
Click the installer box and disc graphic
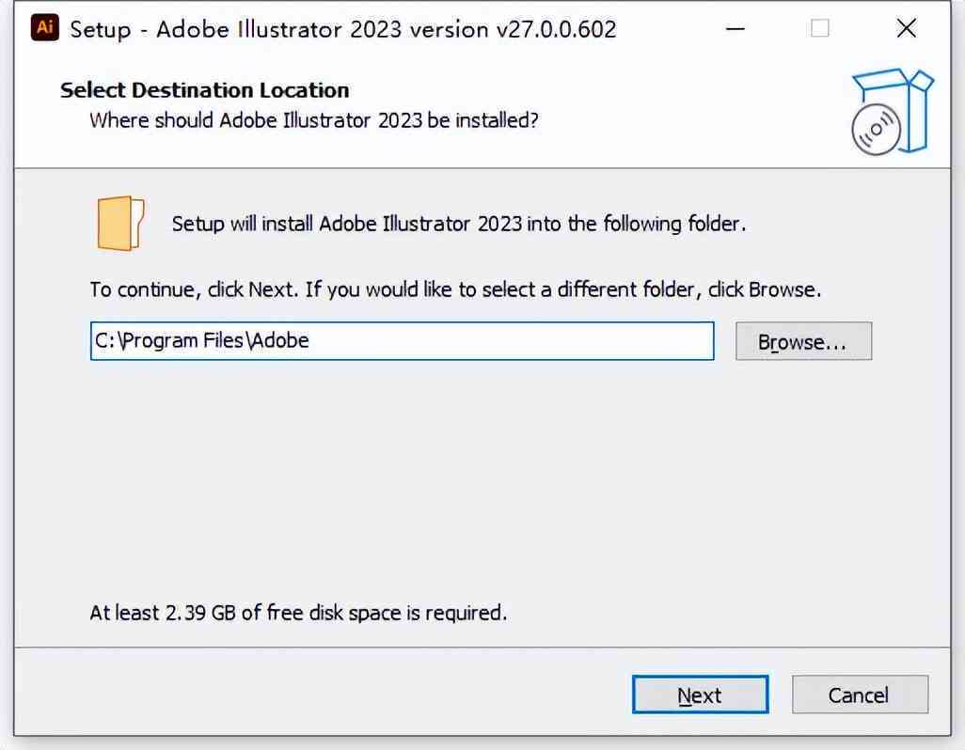pos(893,111)
